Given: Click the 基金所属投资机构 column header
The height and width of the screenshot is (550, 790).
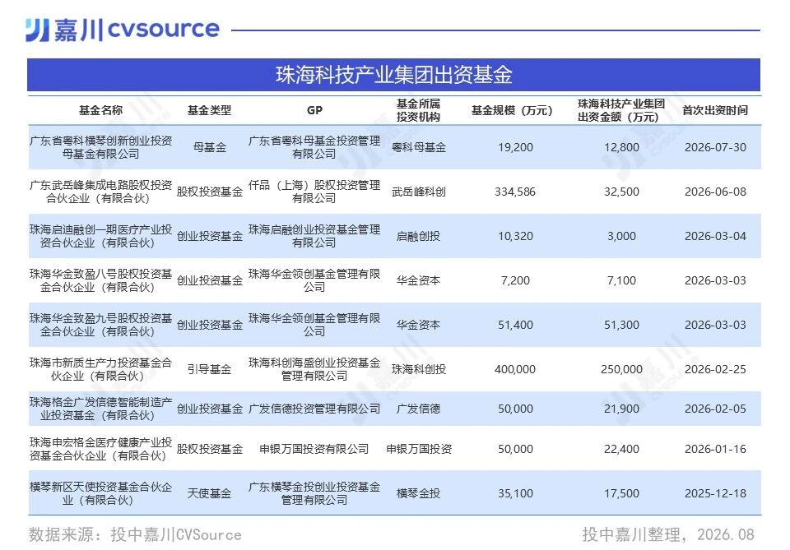Looking at the screenshot, I should 418,110.
